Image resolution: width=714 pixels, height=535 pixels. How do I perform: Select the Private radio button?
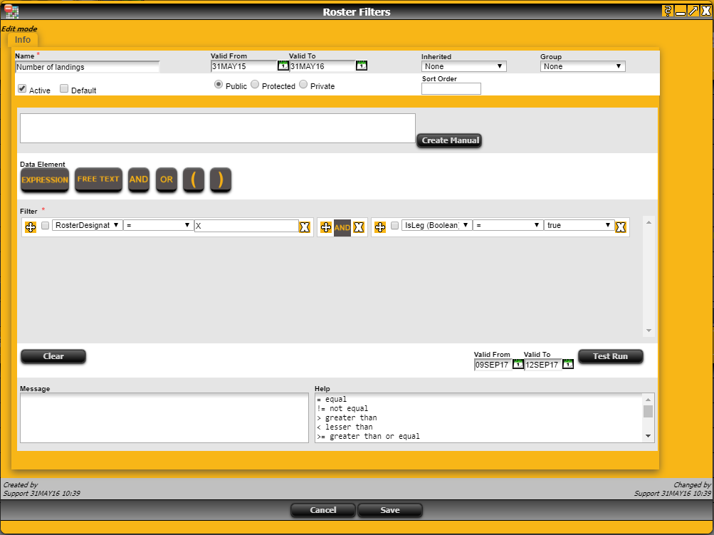click(x=303, y=84)
